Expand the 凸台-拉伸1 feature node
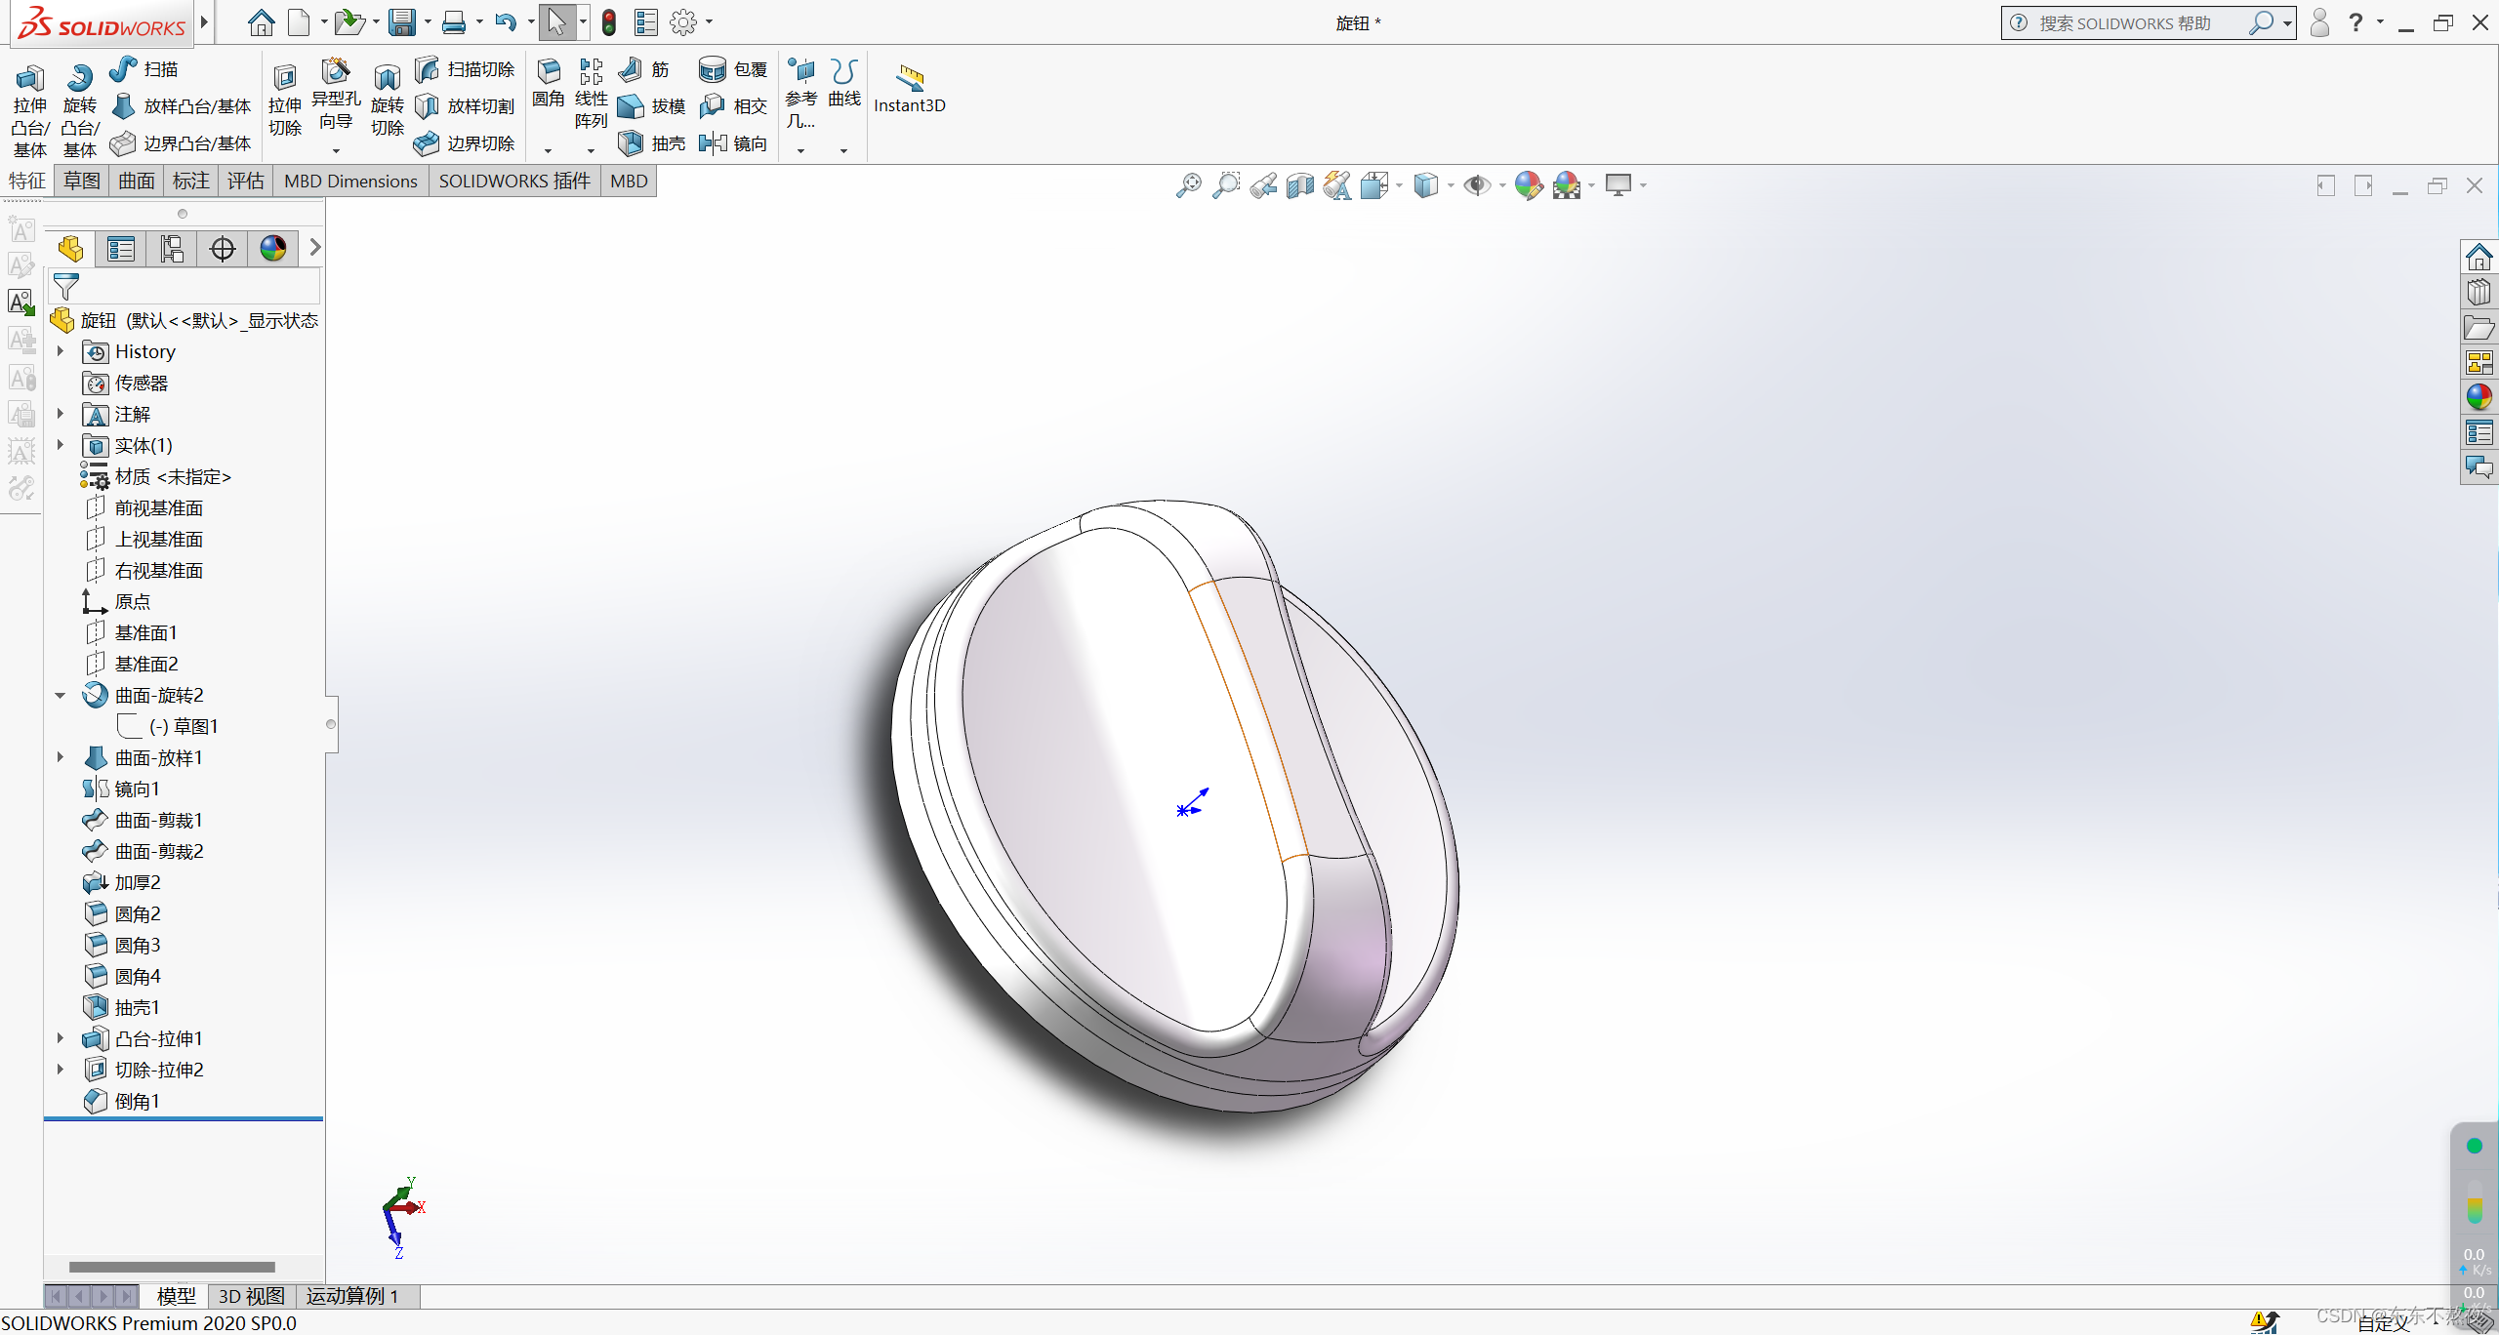 tap(61, 1038)
